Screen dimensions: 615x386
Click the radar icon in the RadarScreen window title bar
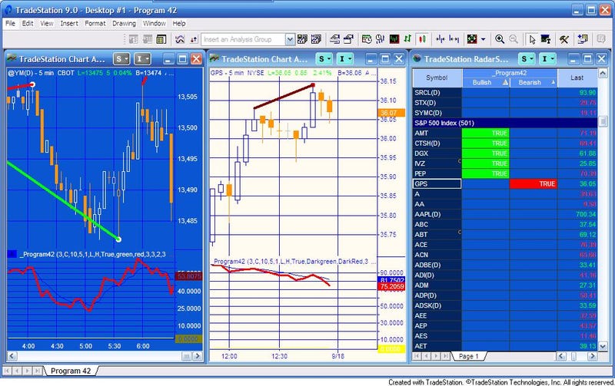[417, 59]
